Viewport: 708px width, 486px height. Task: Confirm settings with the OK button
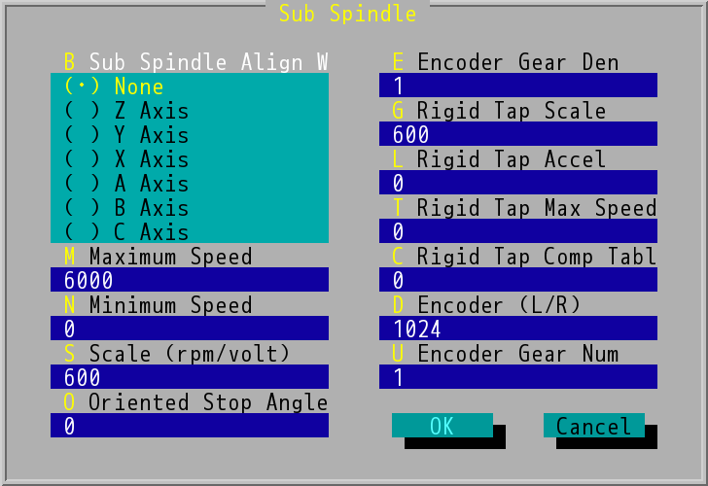(442, 426)
